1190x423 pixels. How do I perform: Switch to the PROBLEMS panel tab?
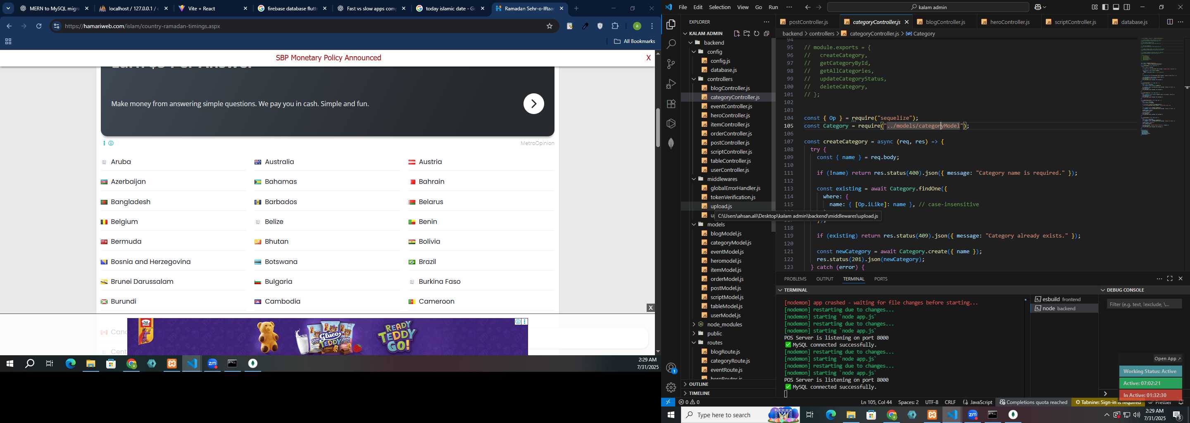[795, 279]
